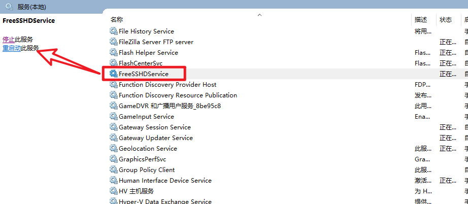Click the gear icon beside HV 主机服务

(x=113, y=191)
